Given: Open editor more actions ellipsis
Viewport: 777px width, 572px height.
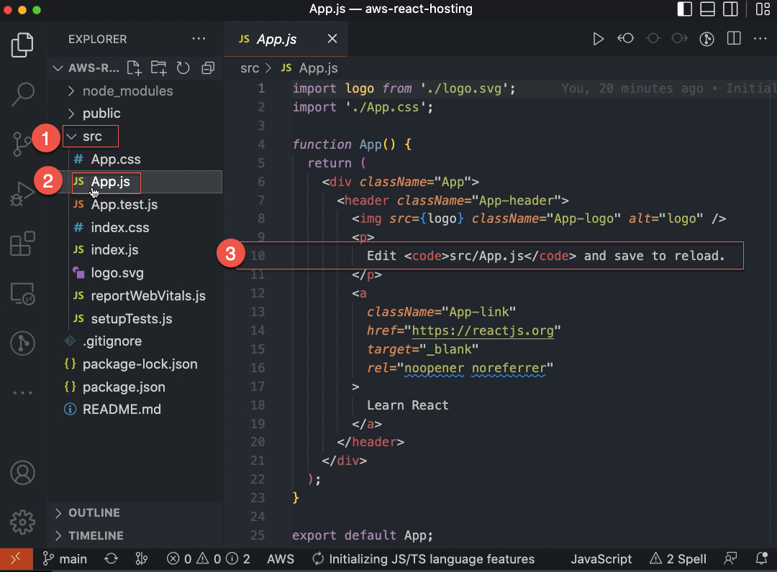Looking at the screenshot, I should coord(760,39).
